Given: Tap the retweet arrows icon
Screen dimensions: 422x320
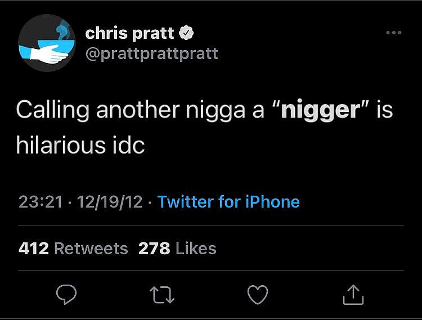Looking at the screenshot, I should click(161, 294).
